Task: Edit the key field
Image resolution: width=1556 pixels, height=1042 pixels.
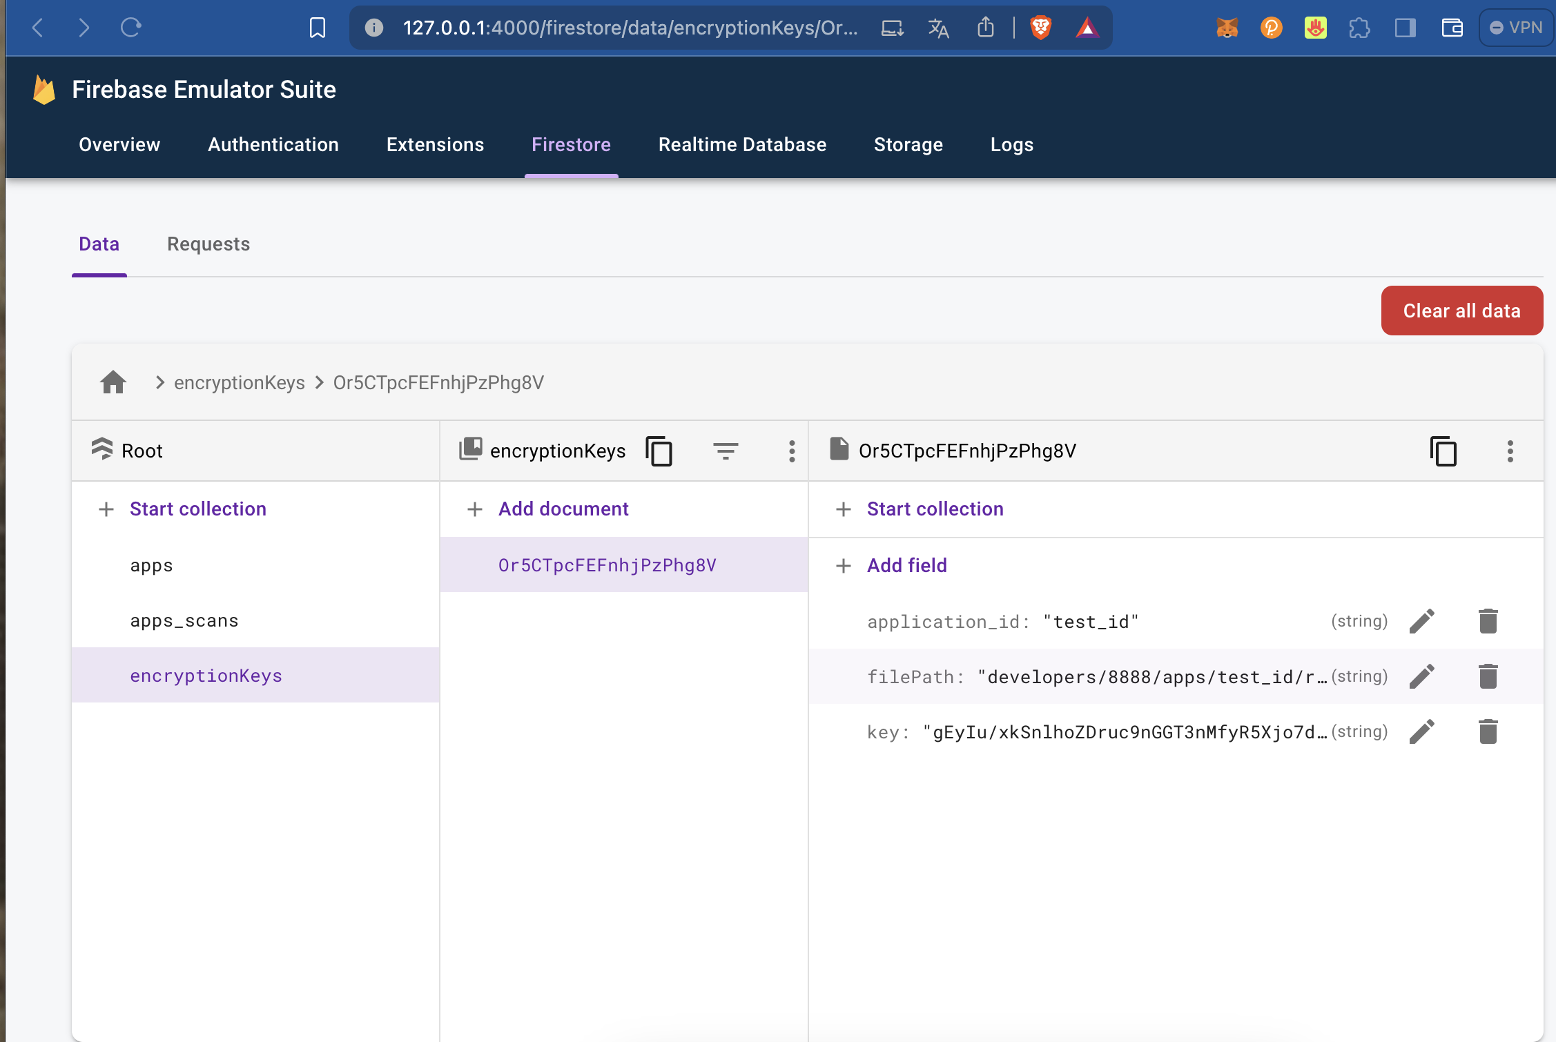Action: [1421, 731]
